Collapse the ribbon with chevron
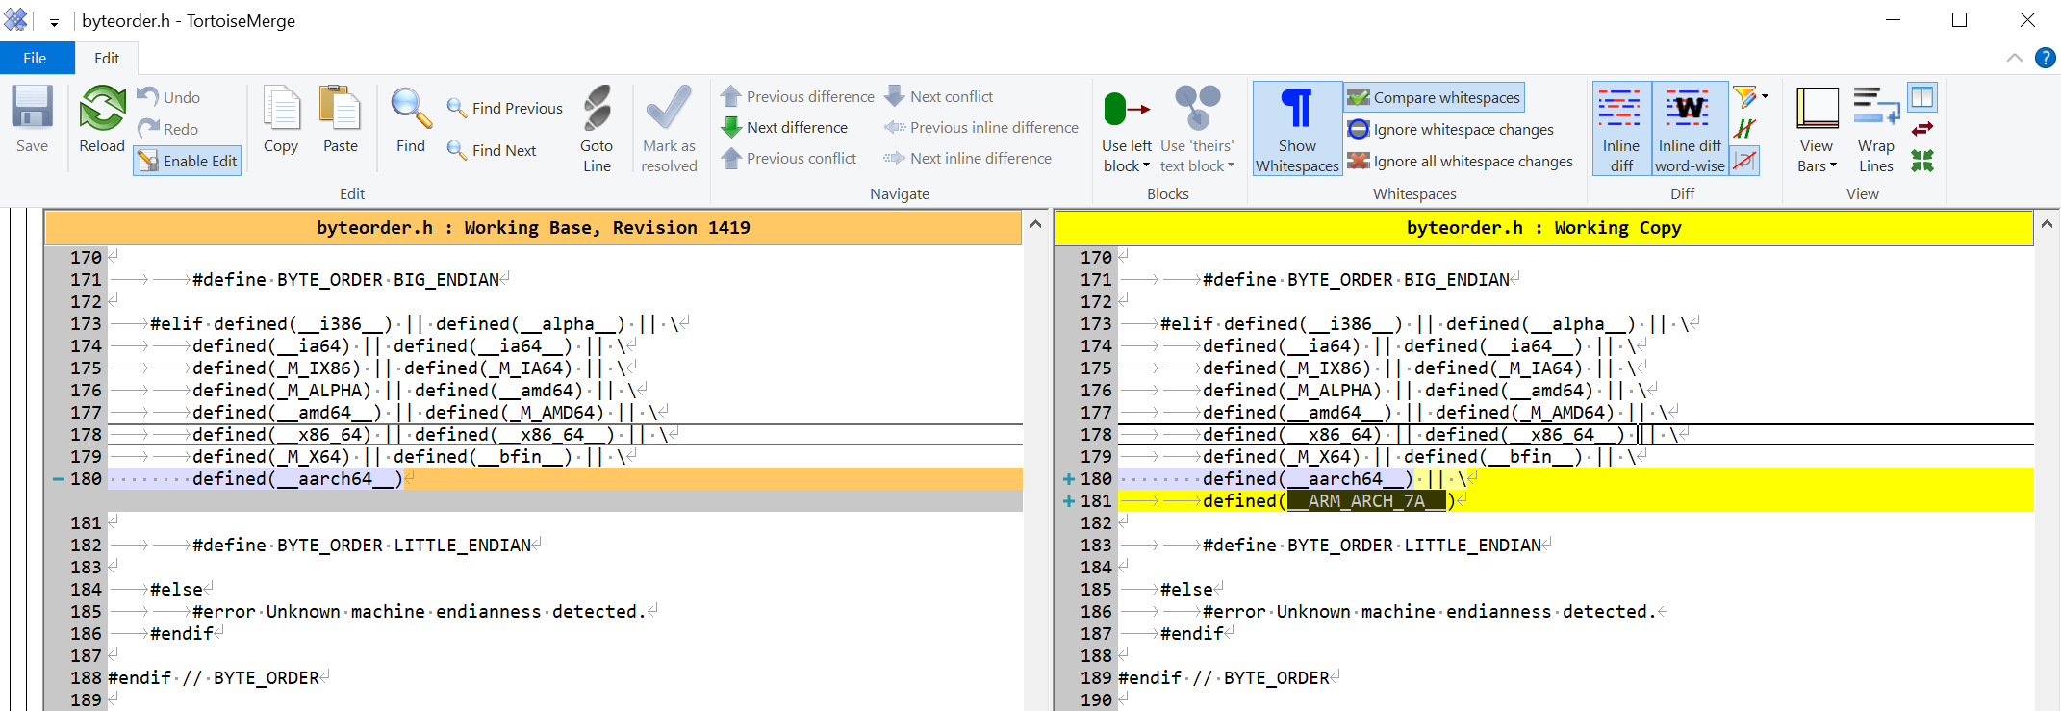Image resolution: width=2061 pixels, height=711 pixels. click(x=2015, y=58)
